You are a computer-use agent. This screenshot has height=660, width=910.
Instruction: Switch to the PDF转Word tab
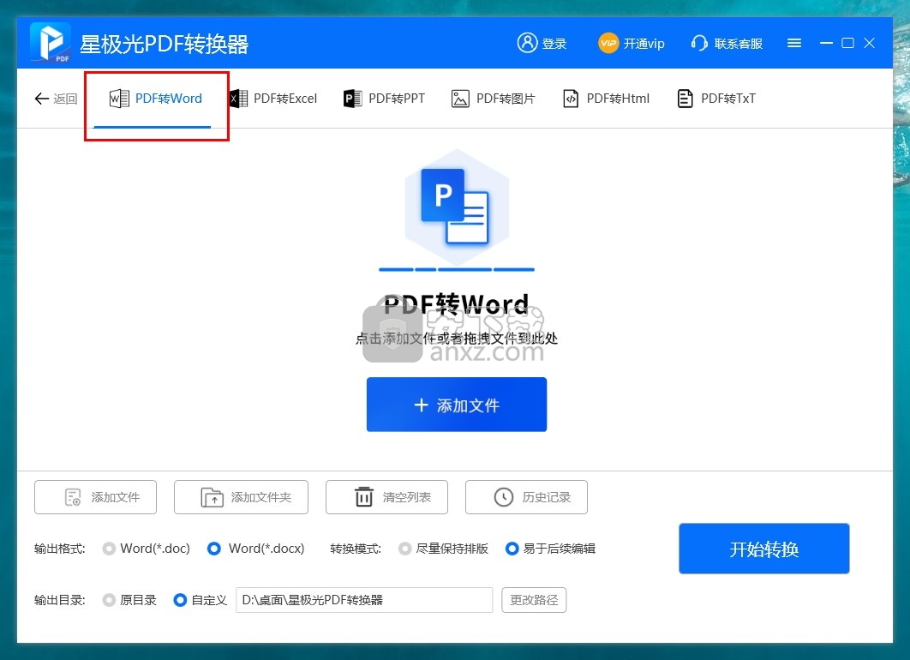[x=156, y=99]
